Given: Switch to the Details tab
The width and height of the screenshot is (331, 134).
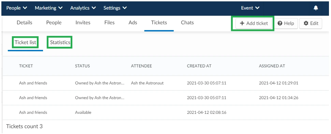Looking at the screenshot, I should pyautogui.click(x=25, y=23).
